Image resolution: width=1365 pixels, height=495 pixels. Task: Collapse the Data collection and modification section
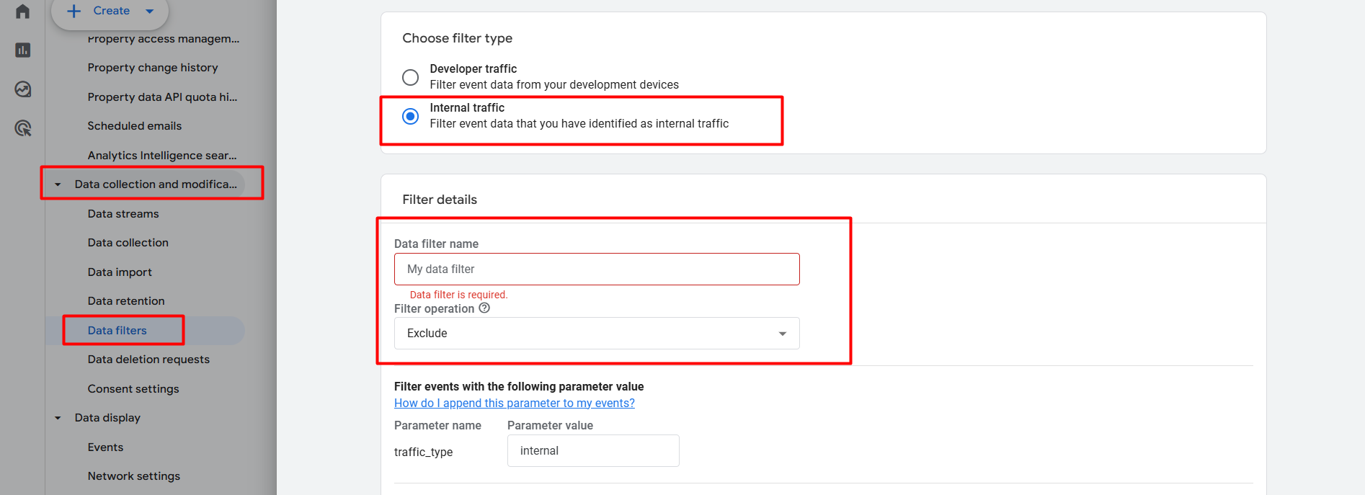(58, 184)
